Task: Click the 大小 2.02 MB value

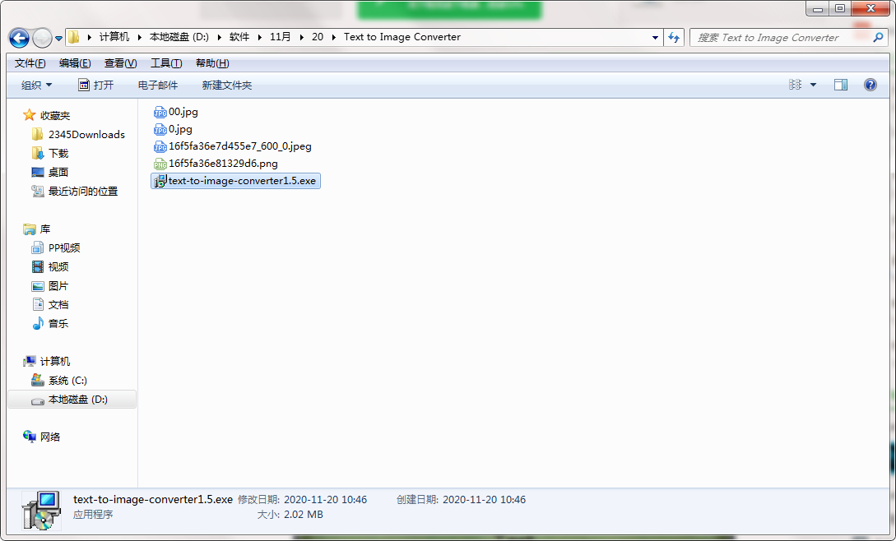Action: click(x=304, y=515)
